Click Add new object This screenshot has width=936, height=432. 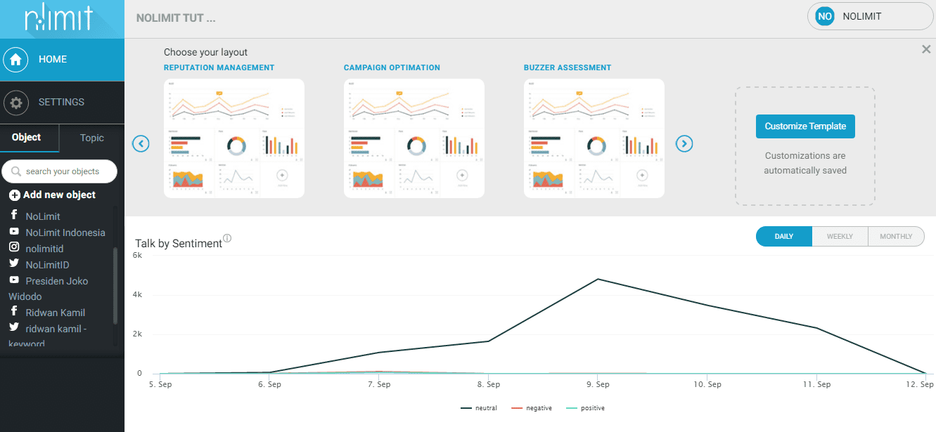pos(53,195)
